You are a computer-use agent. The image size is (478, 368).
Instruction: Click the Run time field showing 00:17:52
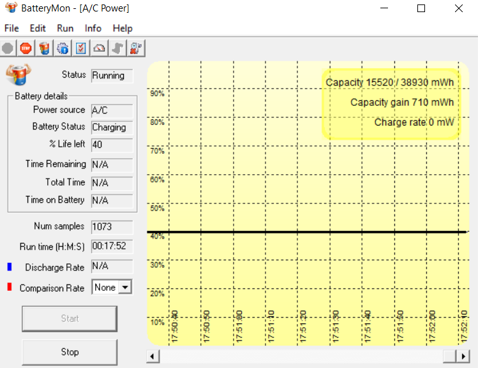(x=112, y=246)
